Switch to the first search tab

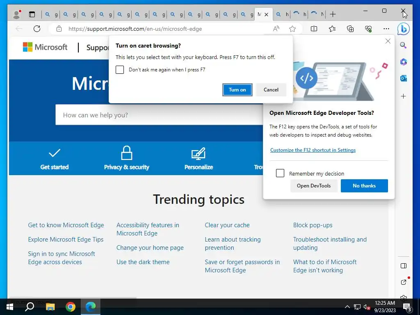point(50,14)
